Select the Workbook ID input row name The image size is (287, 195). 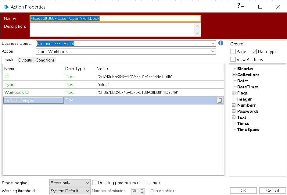[x=34, y=92]
